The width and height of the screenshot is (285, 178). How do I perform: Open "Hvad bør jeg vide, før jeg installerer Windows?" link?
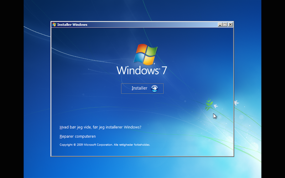pyautogui.click(x=100, y=127)
